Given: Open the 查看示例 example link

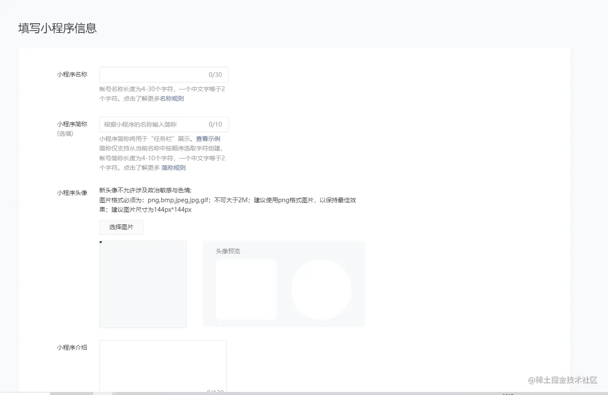Looking at the screenshot, I should coord(208,139).
